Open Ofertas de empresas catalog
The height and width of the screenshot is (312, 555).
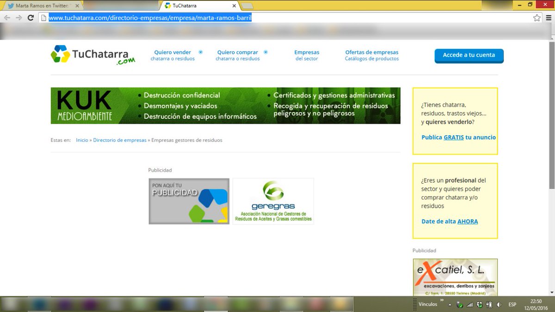[372, 55]
